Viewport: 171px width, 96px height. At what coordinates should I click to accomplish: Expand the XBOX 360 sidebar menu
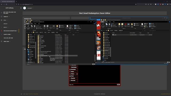click(x=7, y=42)
